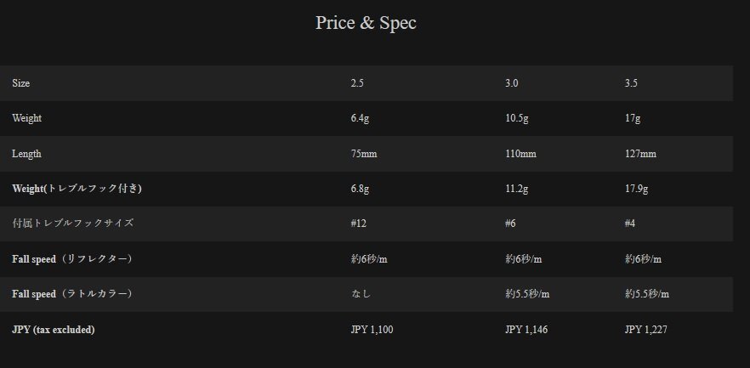750x368 pixels.
Task: Select the #12 treble hook size
Action: tap(358, 224)
